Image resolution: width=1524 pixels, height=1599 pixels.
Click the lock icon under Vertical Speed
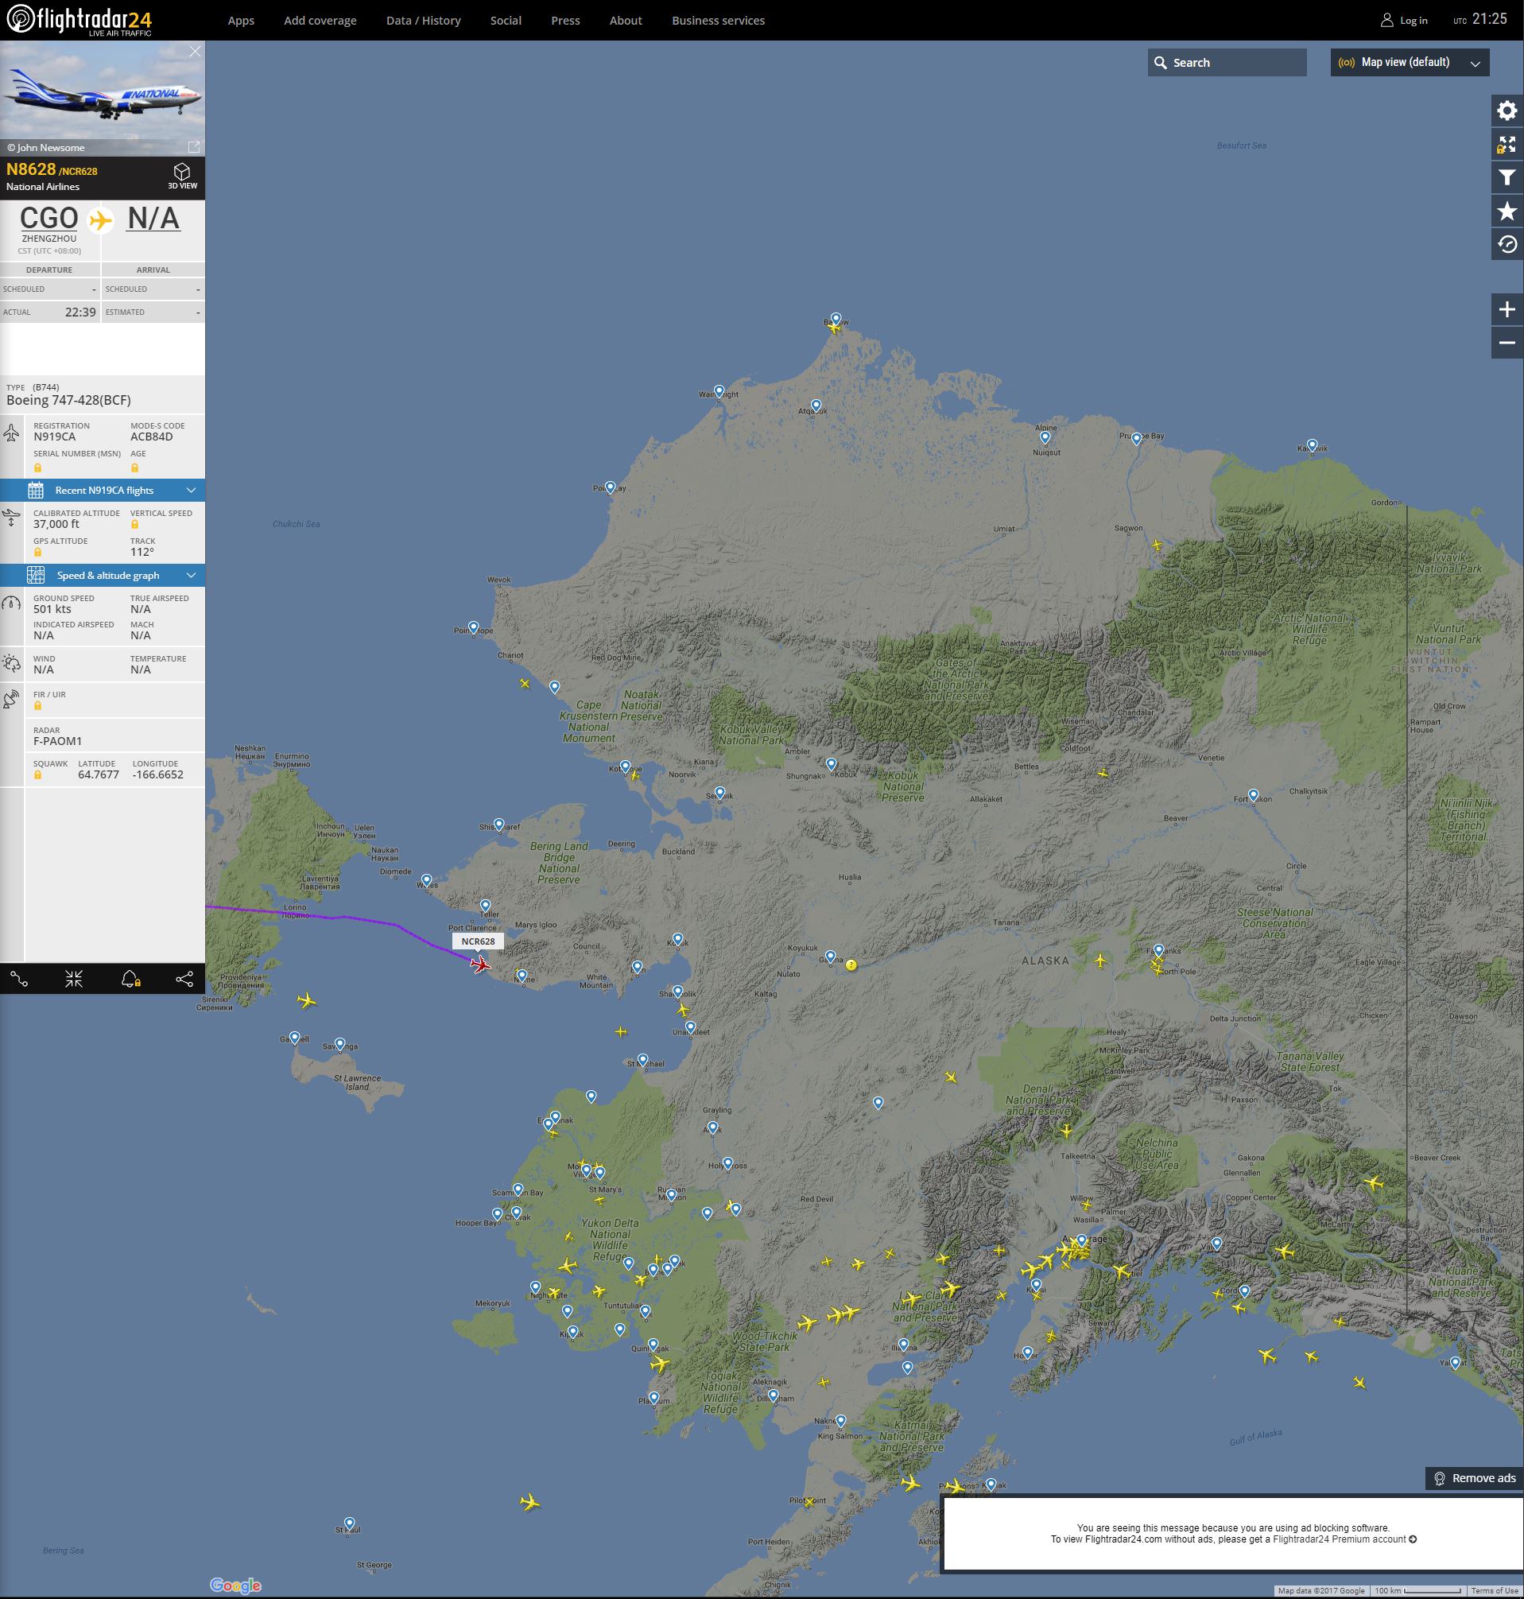[135, 524]
